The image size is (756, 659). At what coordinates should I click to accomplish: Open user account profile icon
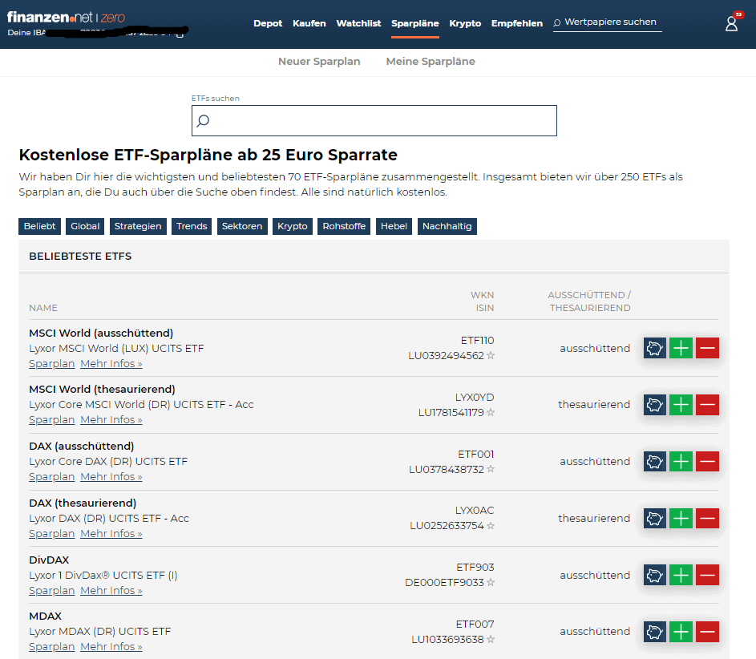(x=731, y=23)
